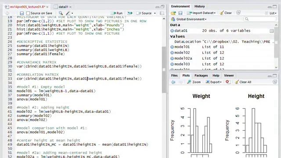Image resolution: width=281 pixels, height=158 pixels.
Task: Remove the current plot
Action: [227, 82]
